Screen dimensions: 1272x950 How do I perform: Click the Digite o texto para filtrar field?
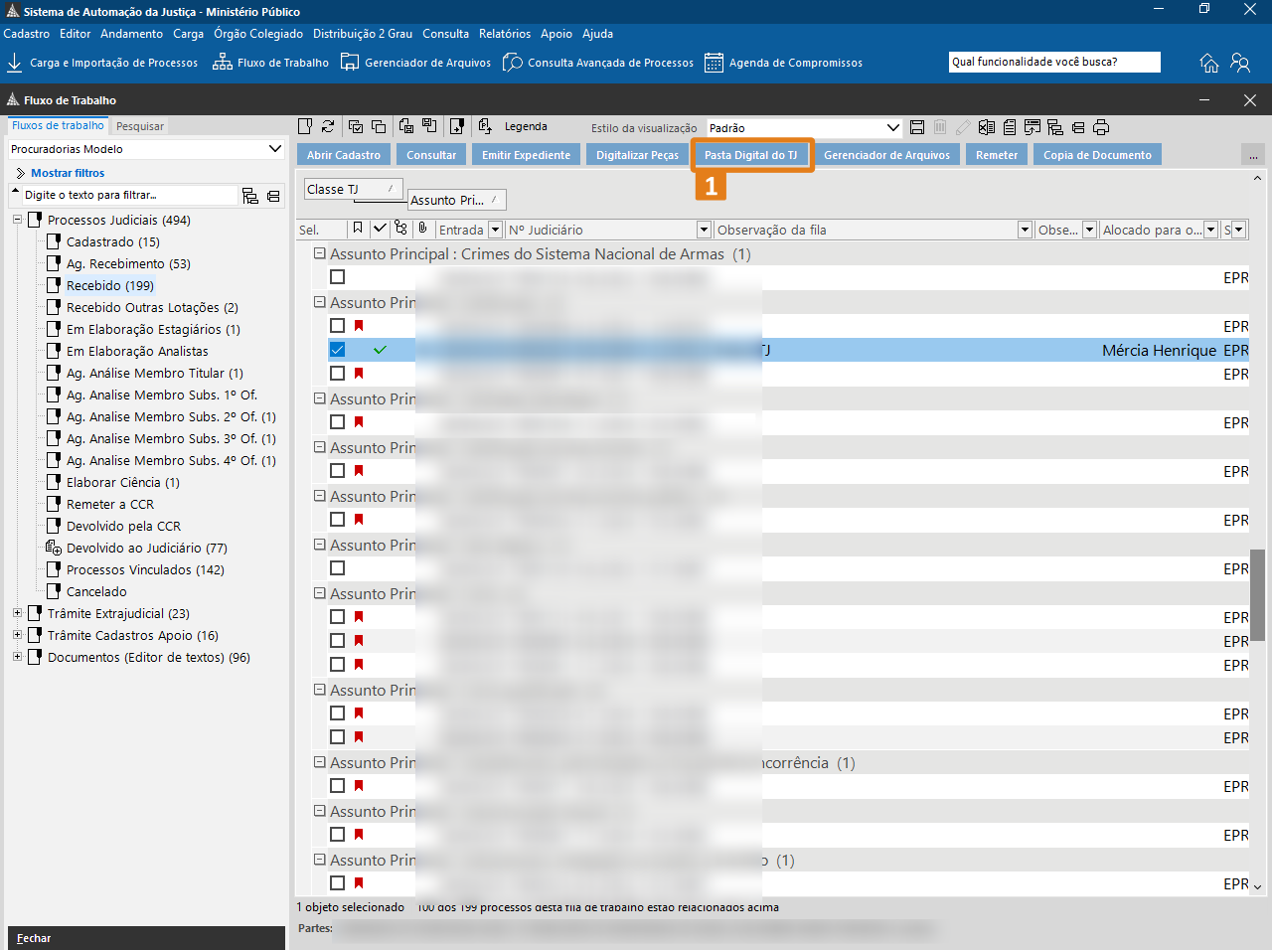[x=129, y=195]
